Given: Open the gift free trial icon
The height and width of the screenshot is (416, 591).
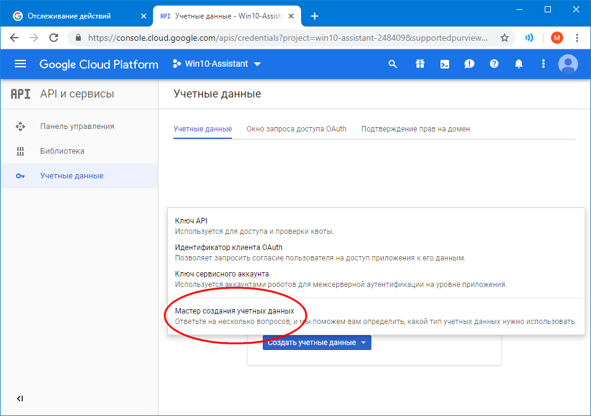Looking at the screenshot, I should click(419, 64).
